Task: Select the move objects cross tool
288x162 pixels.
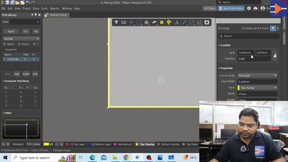Action: (131, 22)
